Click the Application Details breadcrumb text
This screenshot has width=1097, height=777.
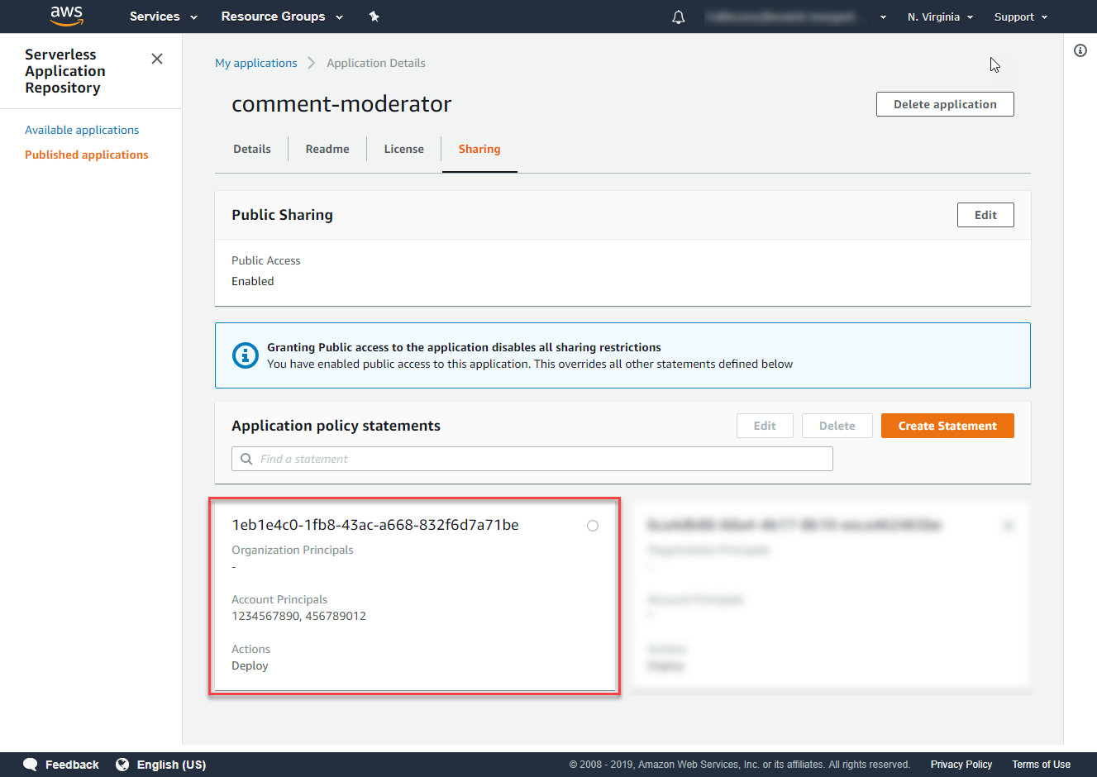pos(376,63)
